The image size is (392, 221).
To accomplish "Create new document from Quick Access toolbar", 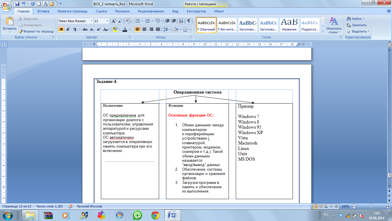I will tap(39, 4).
